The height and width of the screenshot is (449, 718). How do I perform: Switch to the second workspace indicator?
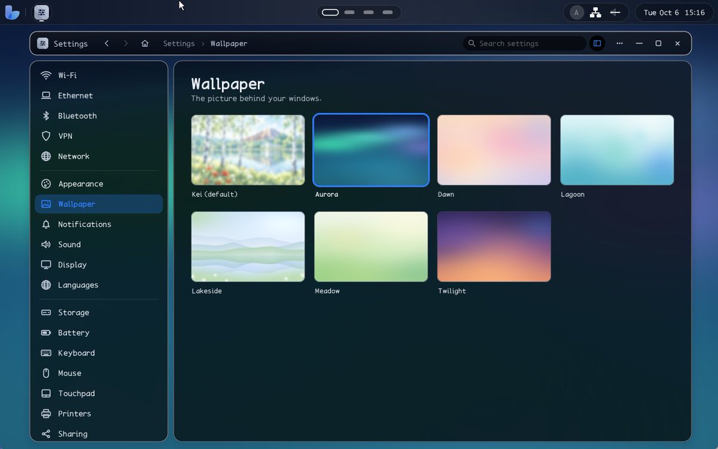tap(350, 12)
